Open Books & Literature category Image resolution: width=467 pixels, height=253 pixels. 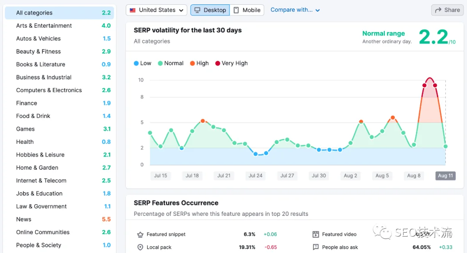click(59, 64)
